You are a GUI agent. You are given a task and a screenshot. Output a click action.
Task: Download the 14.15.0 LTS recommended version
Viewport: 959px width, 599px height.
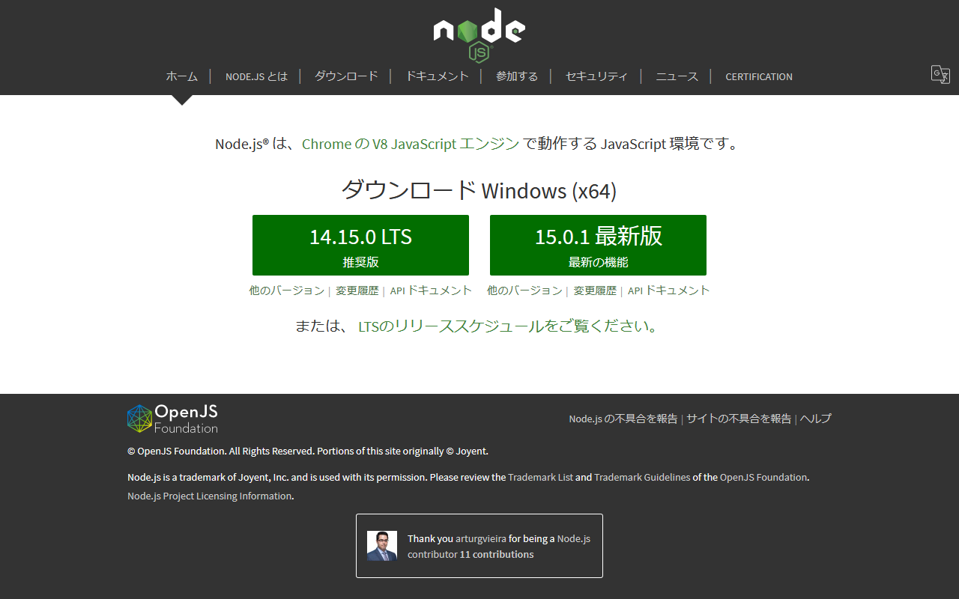360,245
